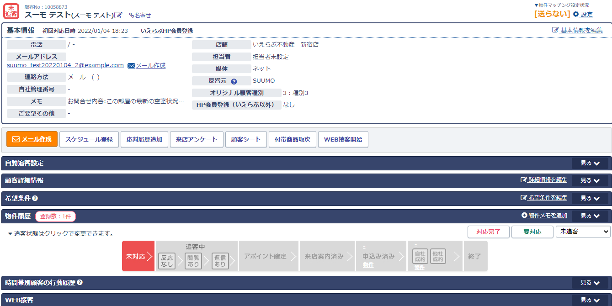
Task: Click the help icon beside 希望条件
Action: 35,198
